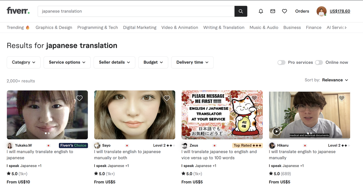The width and height of the screenshot is (363, 189).
Task: Open the Budget filter dropdown
Action: 153,62
